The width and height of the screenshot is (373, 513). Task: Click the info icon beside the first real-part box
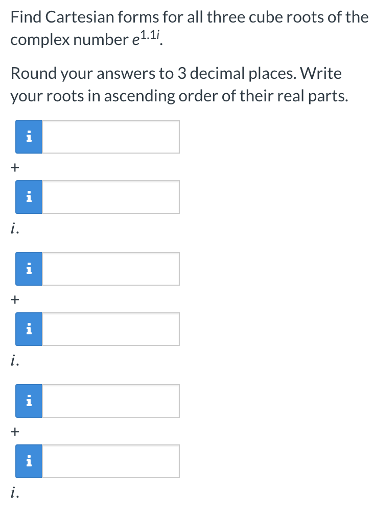pyautogui.click(x=29, y=137)
